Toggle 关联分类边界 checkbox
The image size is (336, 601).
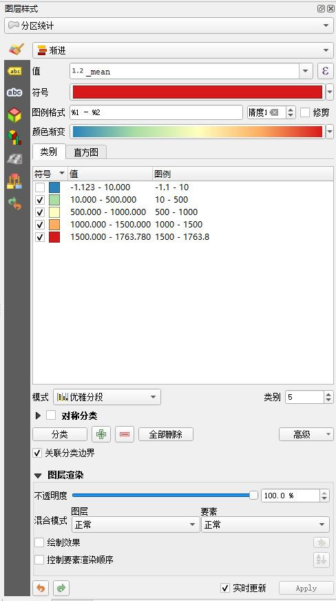tap(37, 453)
